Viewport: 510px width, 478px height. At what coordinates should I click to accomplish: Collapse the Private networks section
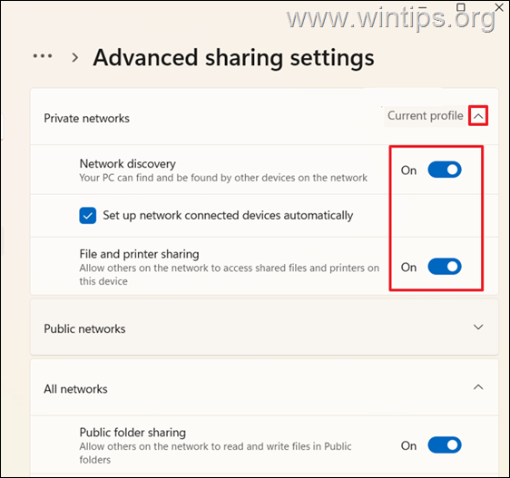click(x=478, y=116)
